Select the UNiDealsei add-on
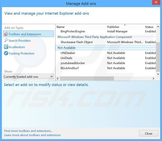The width and height of the screenshot is (162, 141). click(68, 53)
